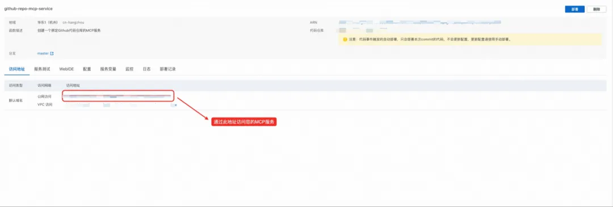This screenshot has width=613, height=207.
Task: Switch to the 监控 tab
Action: (129, 69)
